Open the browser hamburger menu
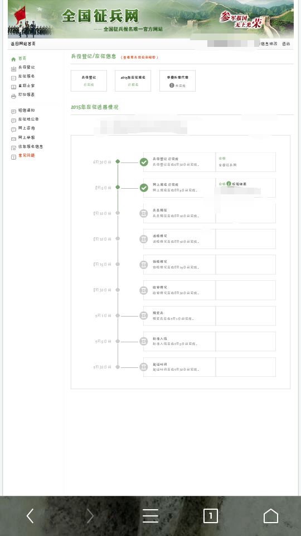 [x=150, y=515]
